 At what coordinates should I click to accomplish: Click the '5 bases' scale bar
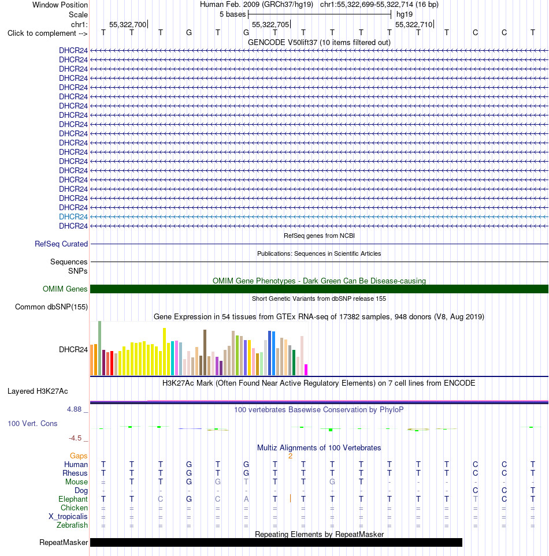pos(320,14)
